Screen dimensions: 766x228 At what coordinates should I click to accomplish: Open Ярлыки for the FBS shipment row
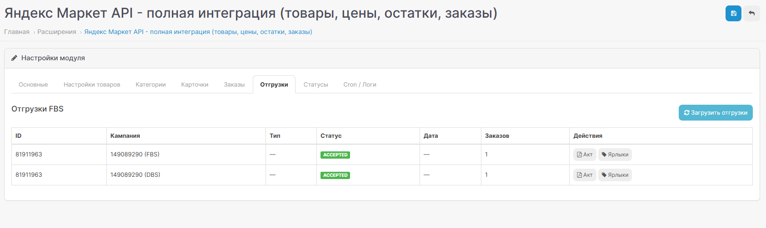615,155
